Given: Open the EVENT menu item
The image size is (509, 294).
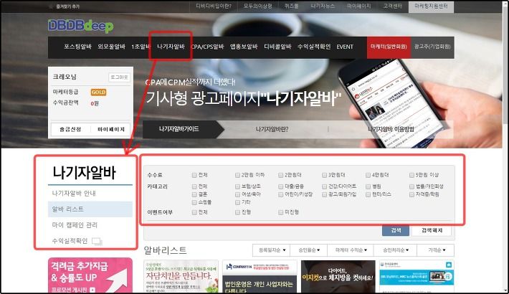Looking at the screenshot, I should point(345,47).
